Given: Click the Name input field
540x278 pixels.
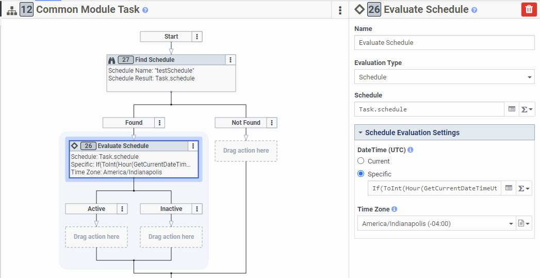Looking at the screenshot, I should (444, 43).
